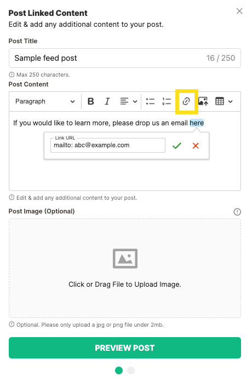Click the insert link icon
Viewport: 252px width, 388px height.
point(186,101)
